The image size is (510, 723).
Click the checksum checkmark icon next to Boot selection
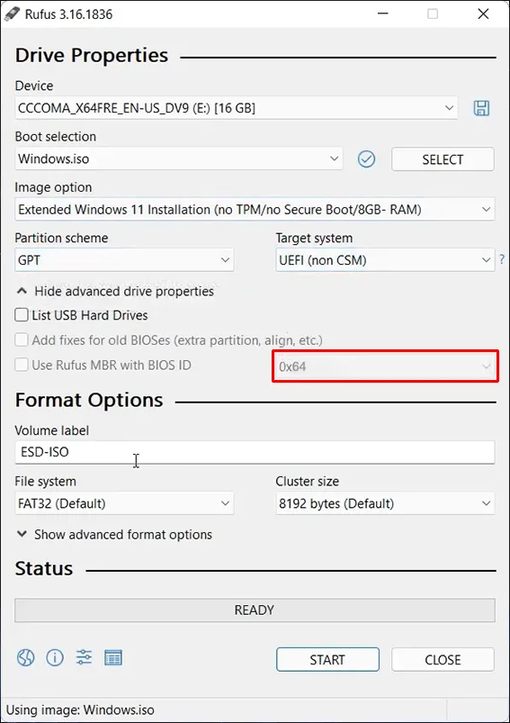366,159
